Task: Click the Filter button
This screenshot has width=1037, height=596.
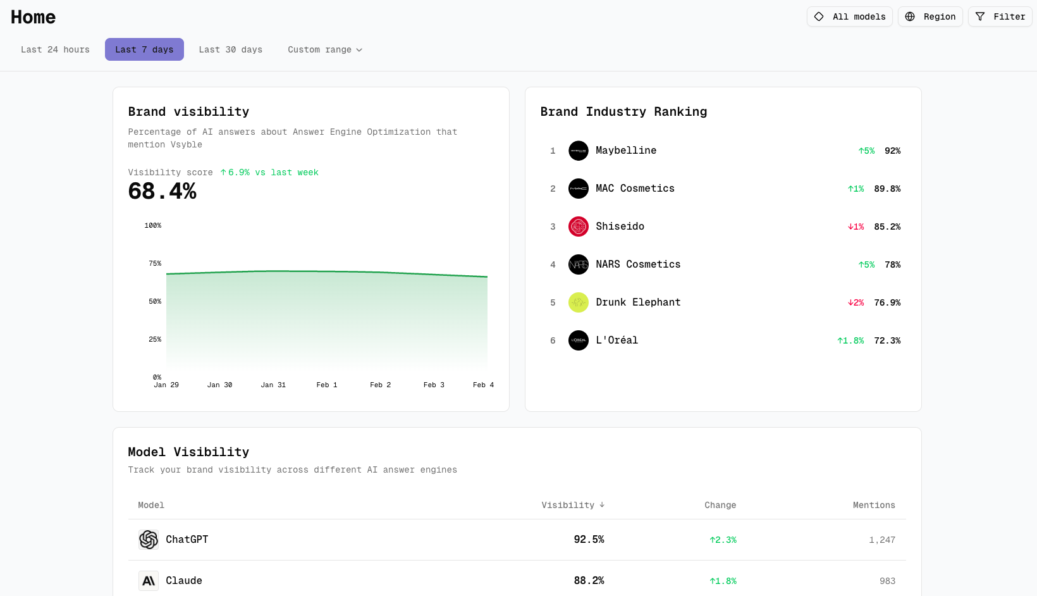Action: pyautogui.click(x=1000, y=16)
